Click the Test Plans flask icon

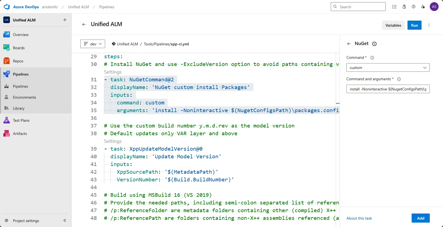[x=7, y=120]
